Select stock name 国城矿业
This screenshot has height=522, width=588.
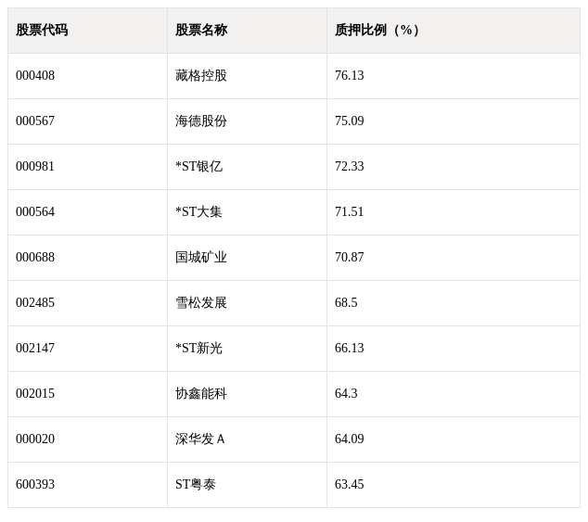coord(201,257)
